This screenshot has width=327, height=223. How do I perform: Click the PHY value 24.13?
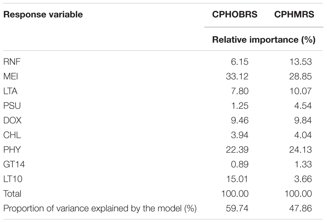pos(300,150)
